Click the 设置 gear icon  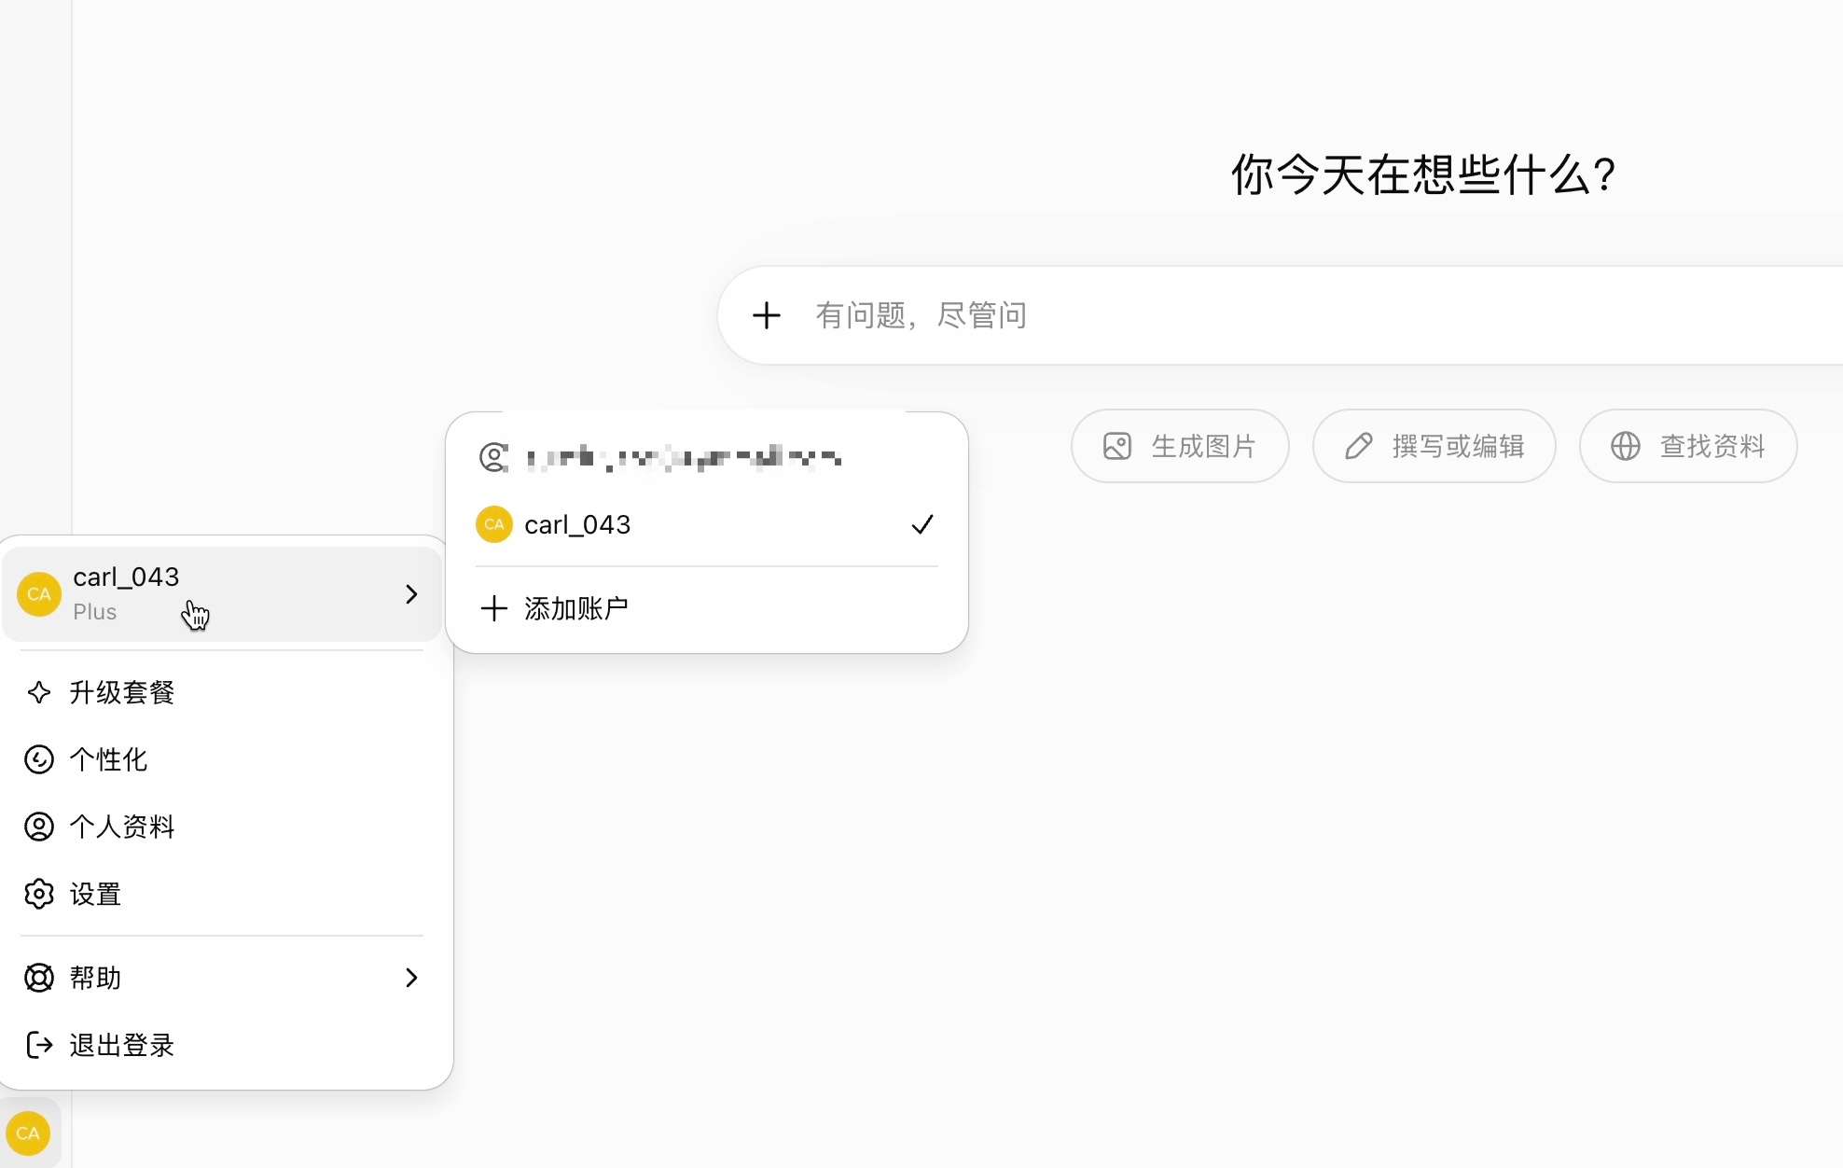[39, 894]
